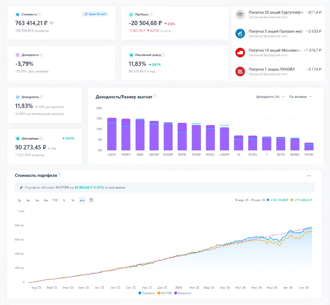330x305 pixels.
Task: Click the ЛУКОЙЛ logo icon
Action: 240,71
